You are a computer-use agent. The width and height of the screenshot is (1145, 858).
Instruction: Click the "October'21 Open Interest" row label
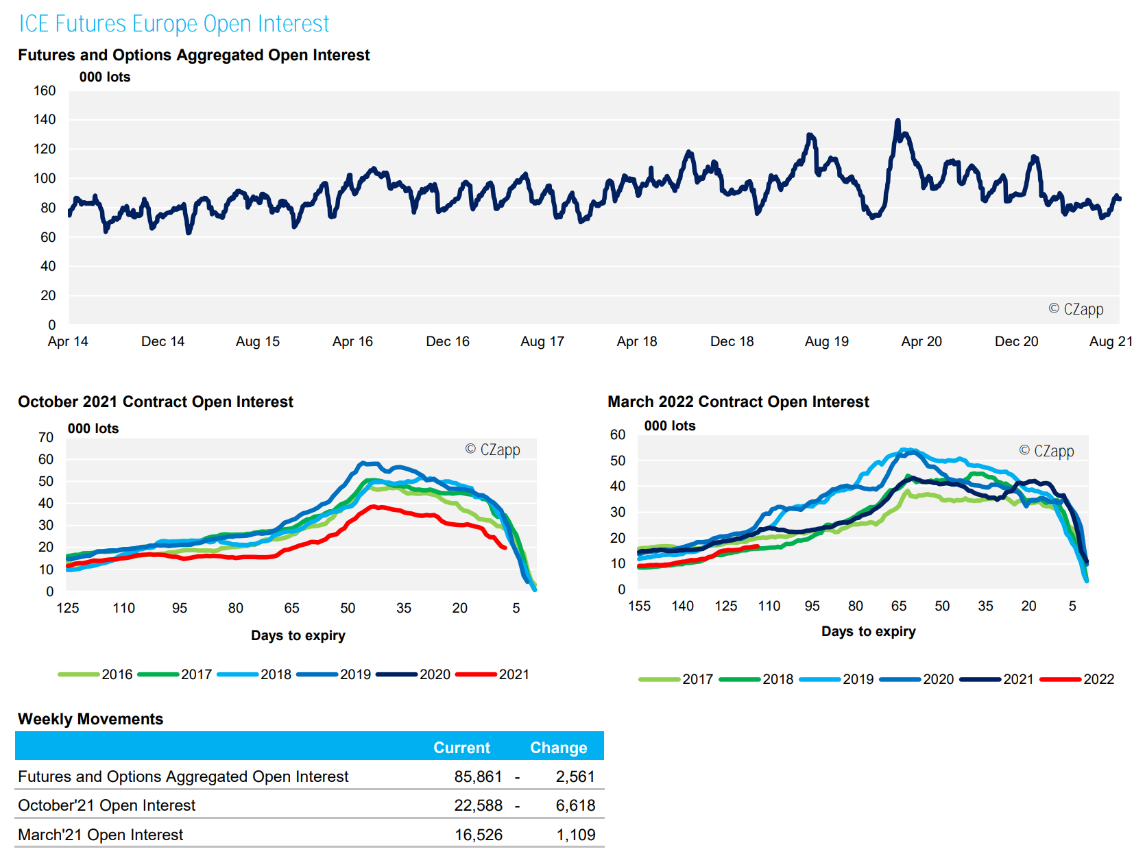coord(106,805)
